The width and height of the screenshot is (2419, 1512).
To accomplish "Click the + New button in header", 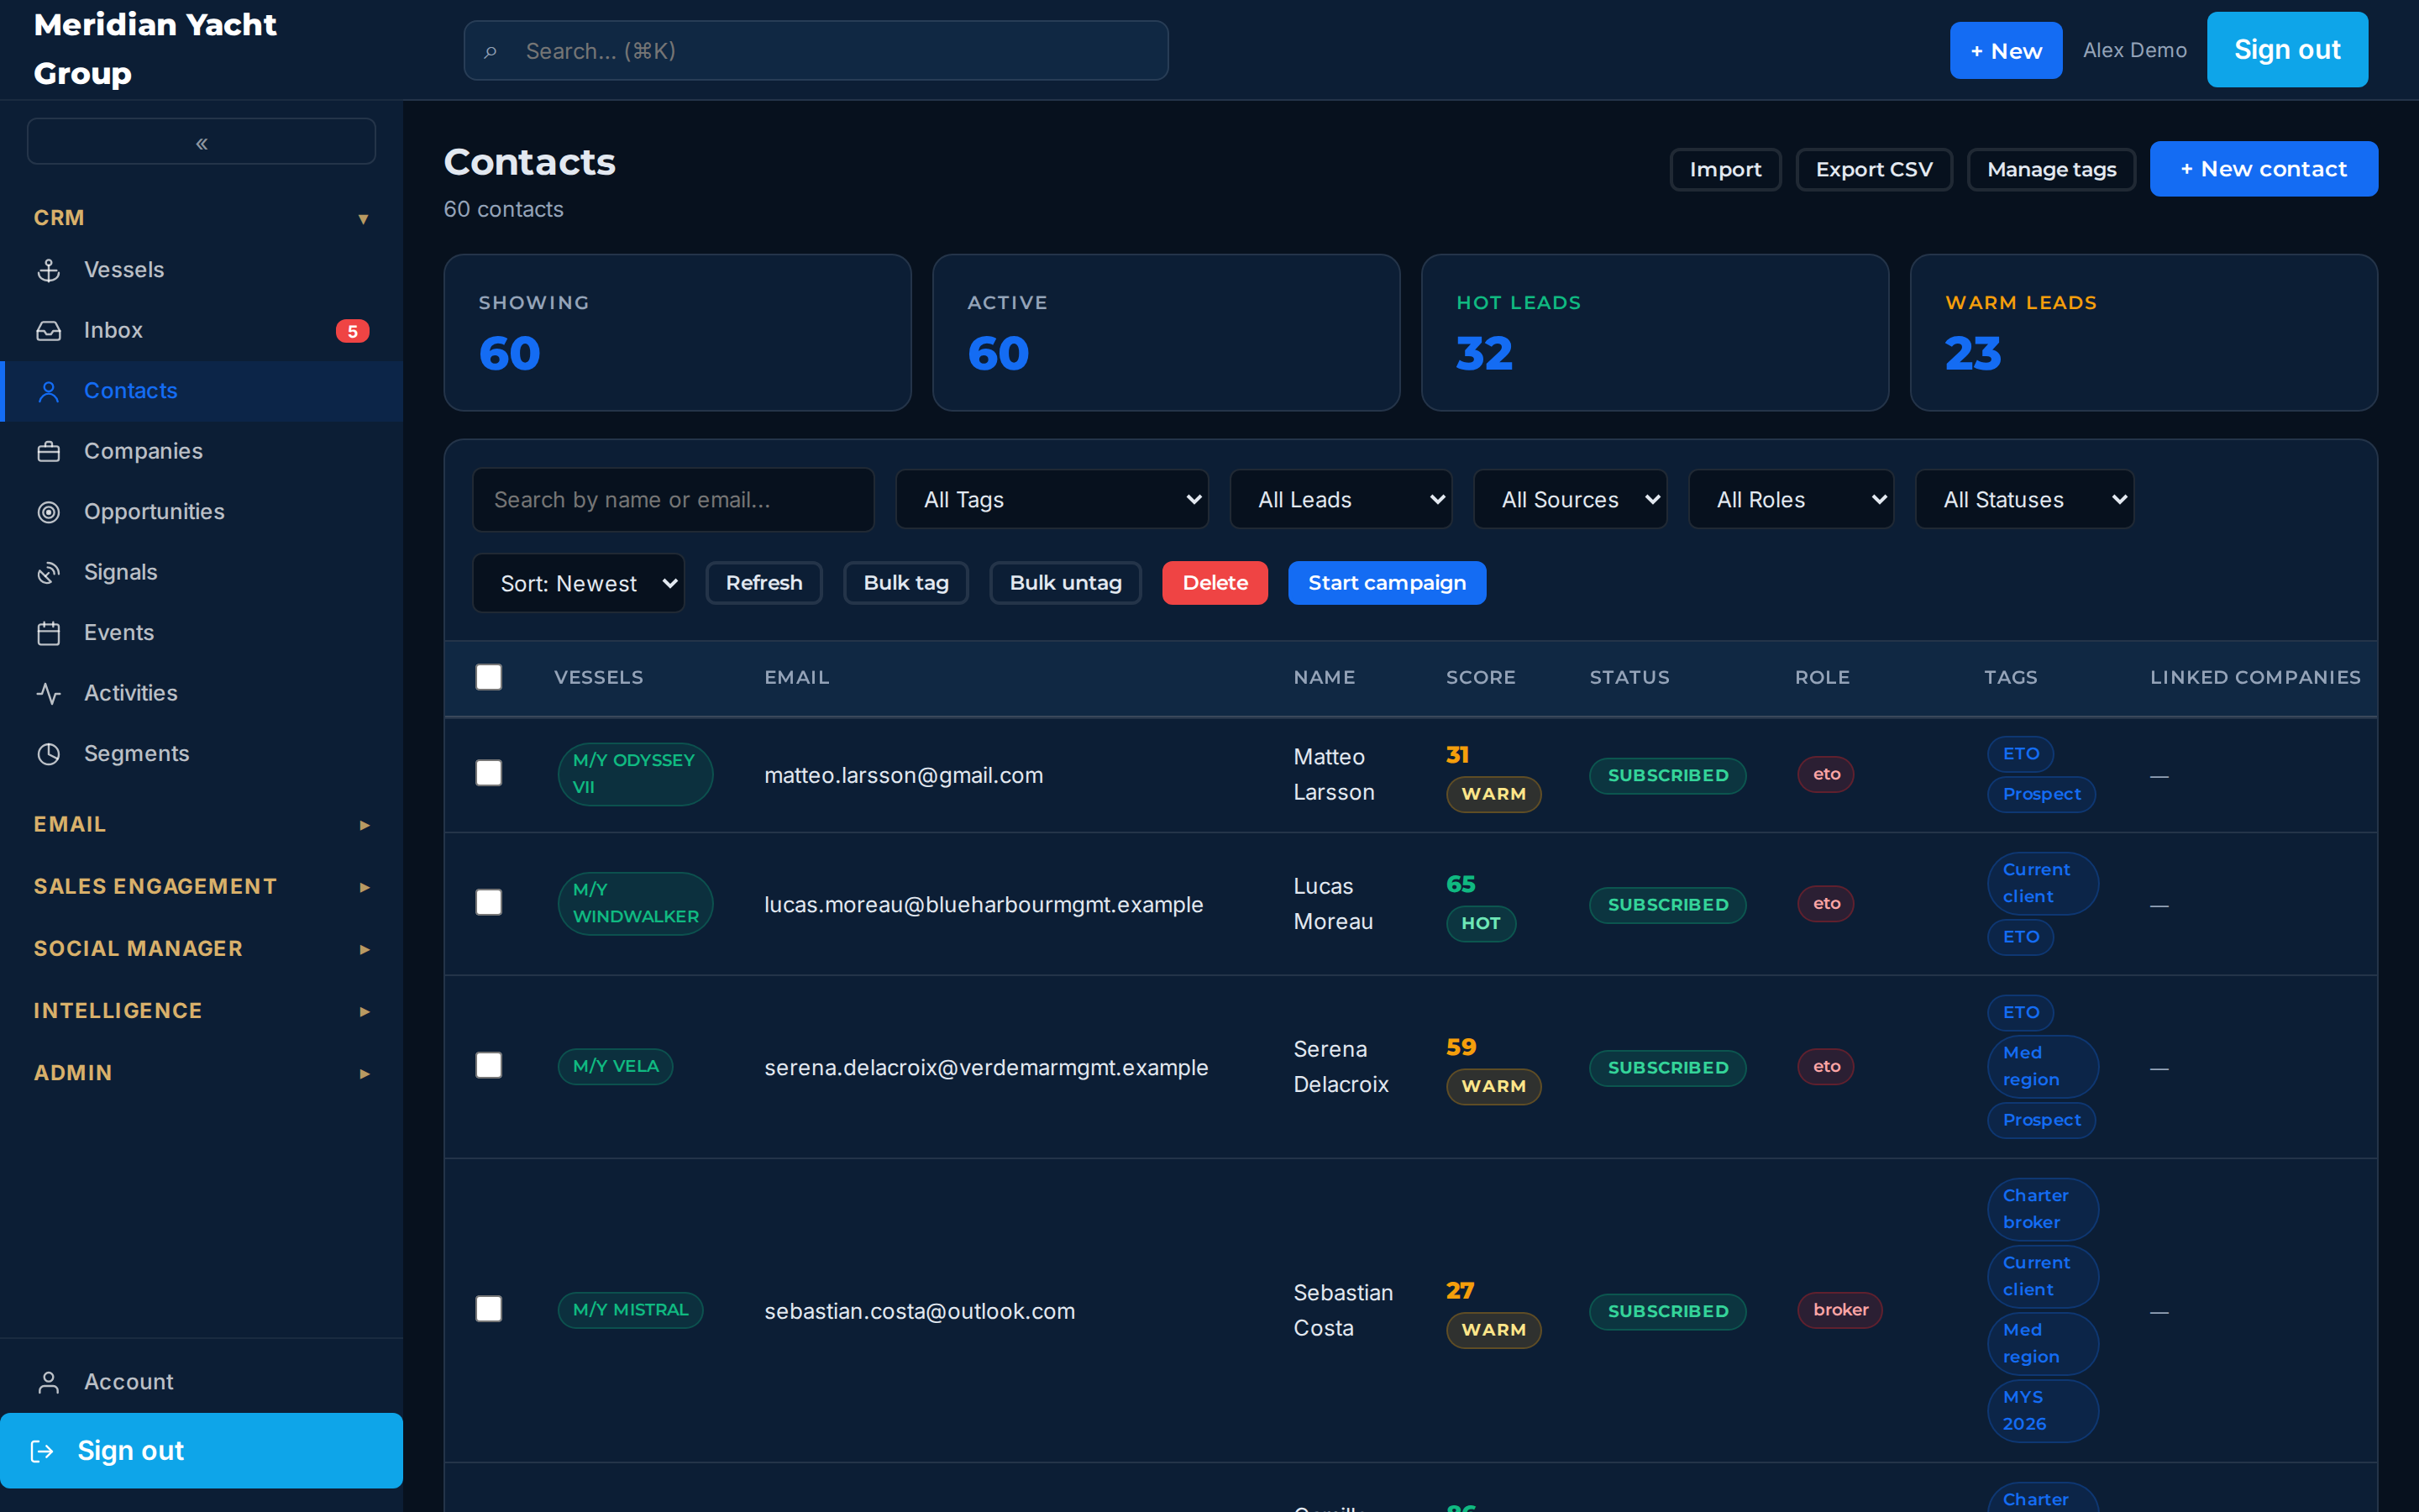I will pos(2005,50).
